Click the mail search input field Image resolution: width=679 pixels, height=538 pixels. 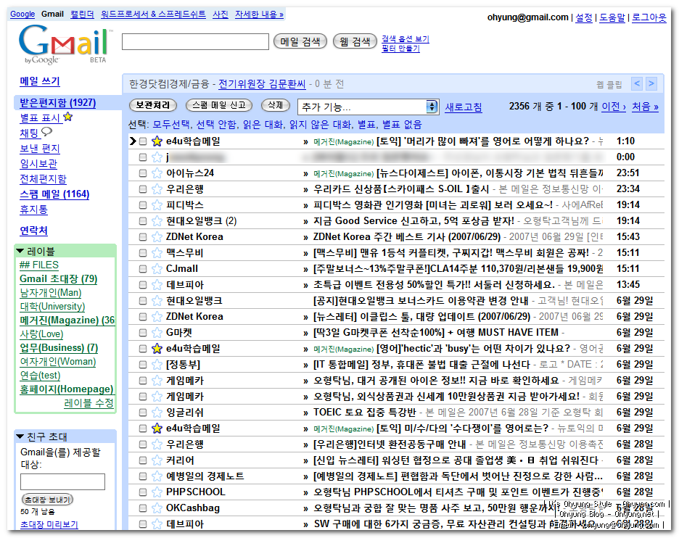click(x=195, y=41)
